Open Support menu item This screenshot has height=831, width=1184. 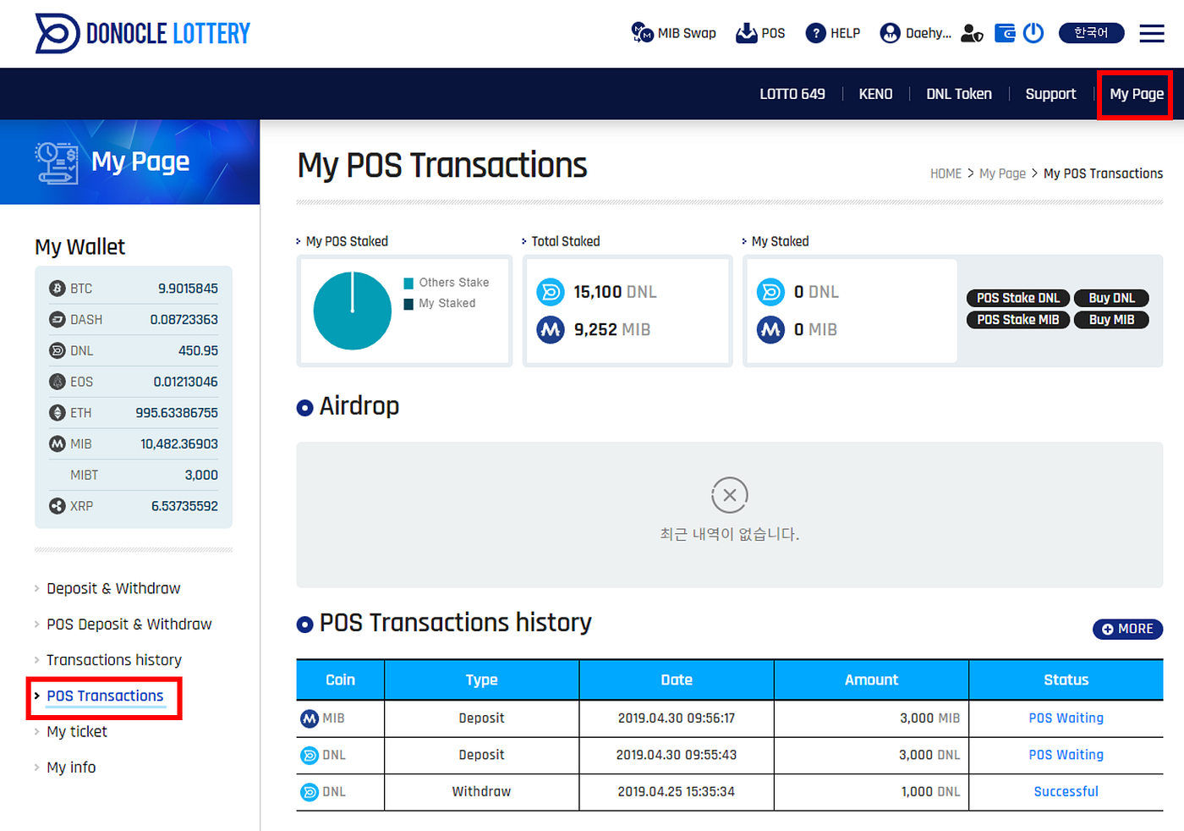[1050, 94]
